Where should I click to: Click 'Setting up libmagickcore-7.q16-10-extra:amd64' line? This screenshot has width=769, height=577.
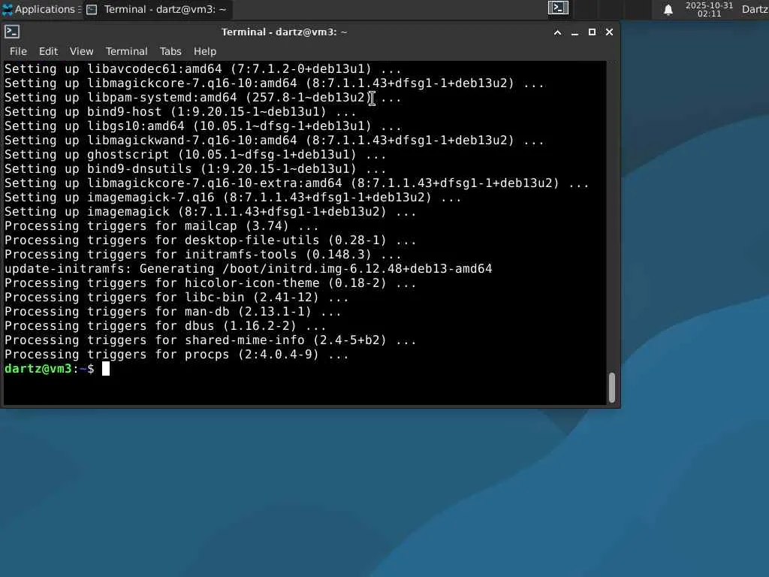tap(297, 183)
